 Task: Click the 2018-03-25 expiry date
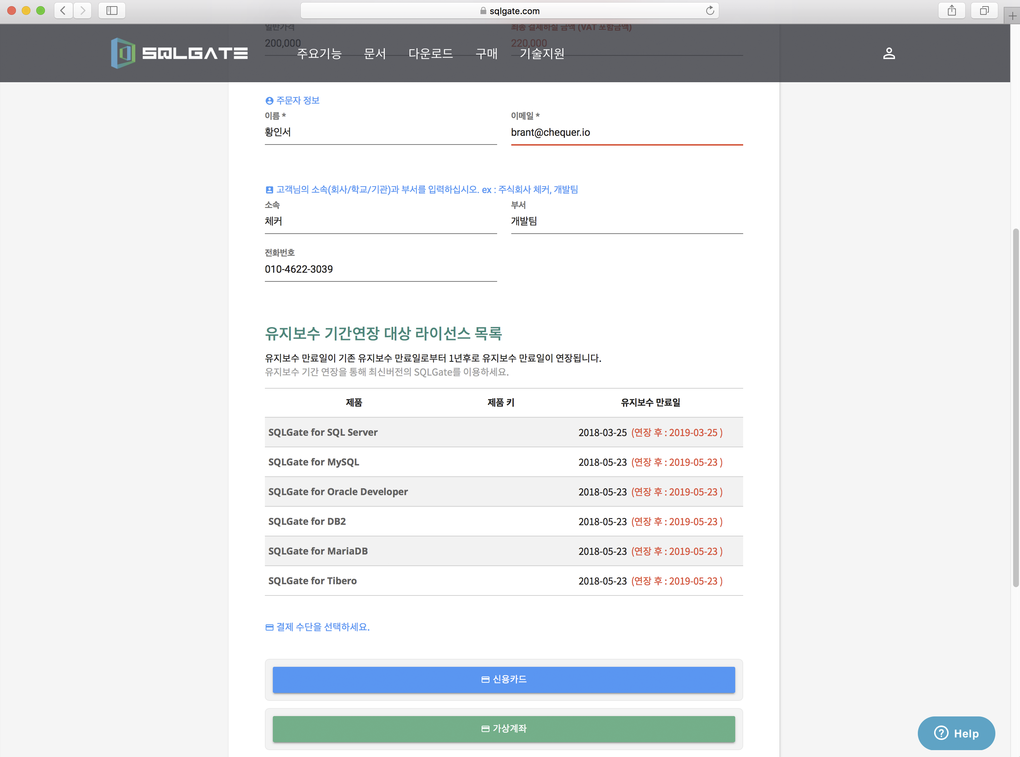click(x=602, y=432)
